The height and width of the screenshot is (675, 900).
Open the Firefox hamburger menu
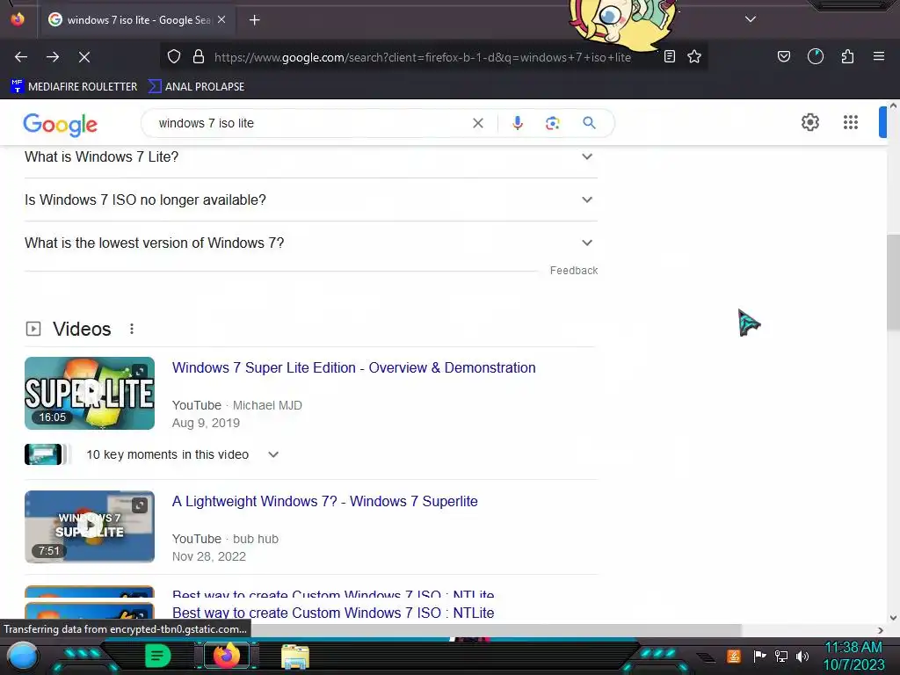pyautogui.click(x=879, y=56)
